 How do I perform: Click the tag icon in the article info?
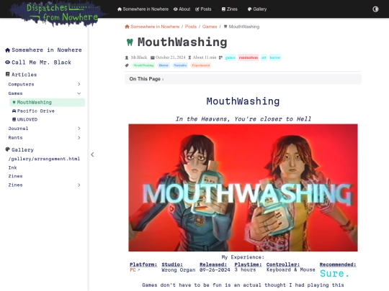[127, 65]
